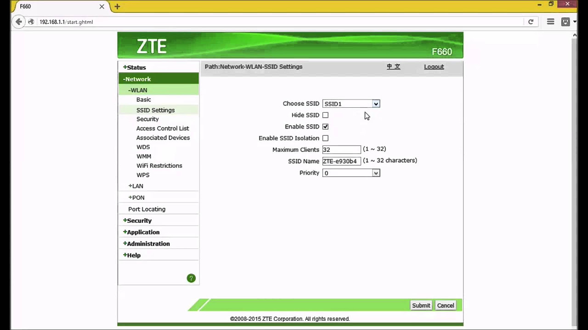Open the WLAN Basic page
Screen dimensions: 588x330
143,99
